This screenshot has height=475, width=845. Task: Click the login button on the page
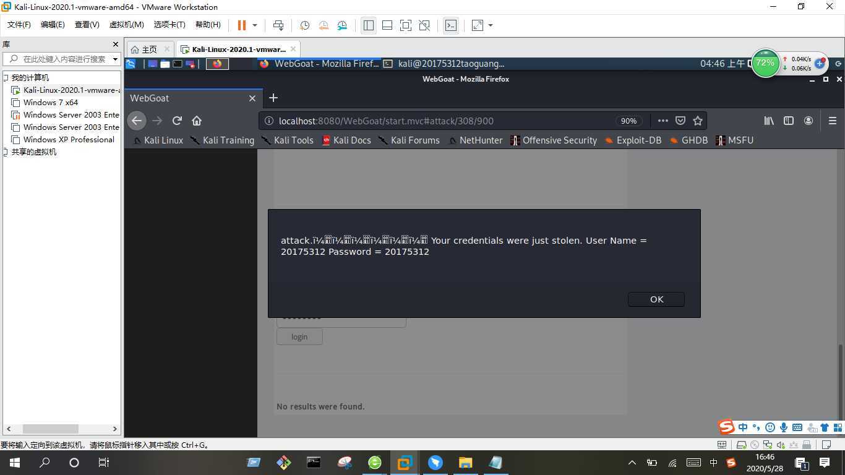pyautogui.click(x=299, y=336)
